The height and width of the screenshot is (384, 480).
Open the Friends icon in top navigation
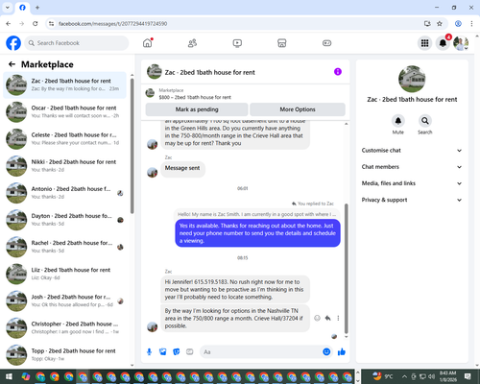(192, 43)
